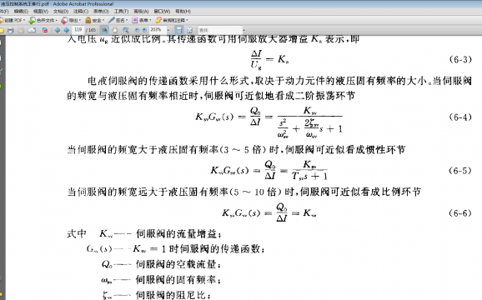482x300 pixels.
Task: Click the Zoom In round button
Action: 144,30
